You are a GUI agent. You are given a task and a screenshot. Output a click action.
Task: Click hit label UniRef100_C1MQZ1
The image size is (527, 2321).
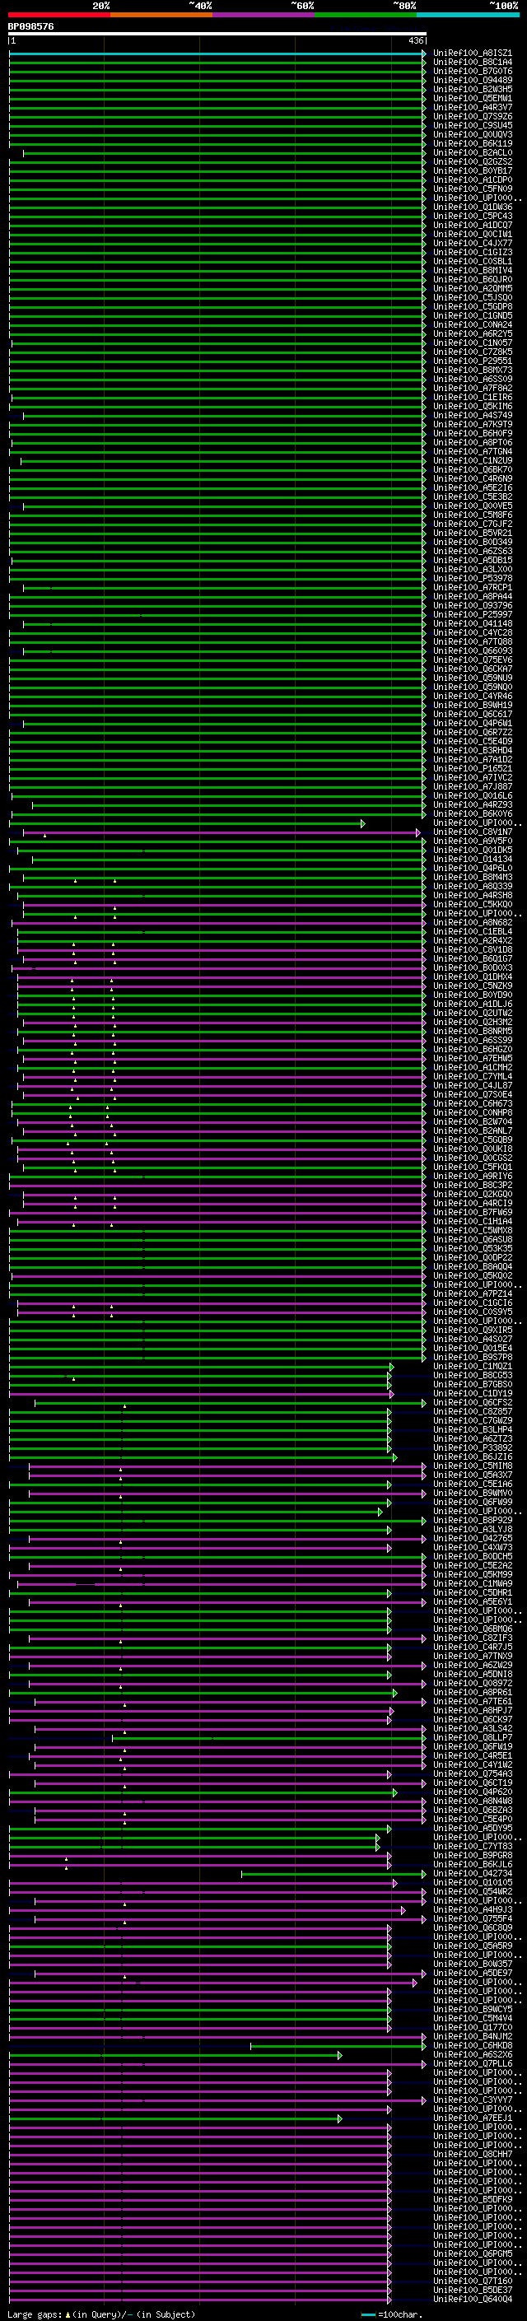(472, 1367)
